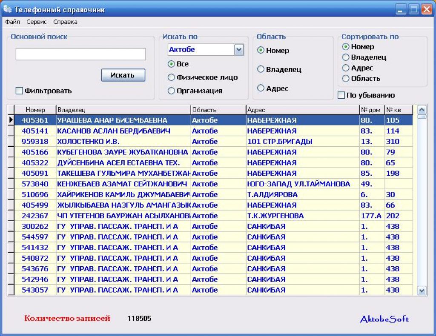
Task: Click the scrollbar up arrow in the table
Action: (x=422, y=110)
